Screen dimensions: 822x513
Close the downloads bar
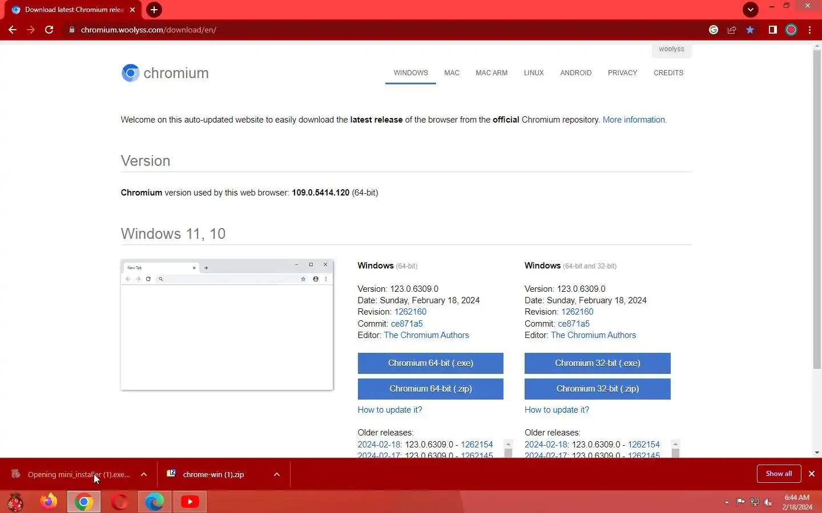812,474
